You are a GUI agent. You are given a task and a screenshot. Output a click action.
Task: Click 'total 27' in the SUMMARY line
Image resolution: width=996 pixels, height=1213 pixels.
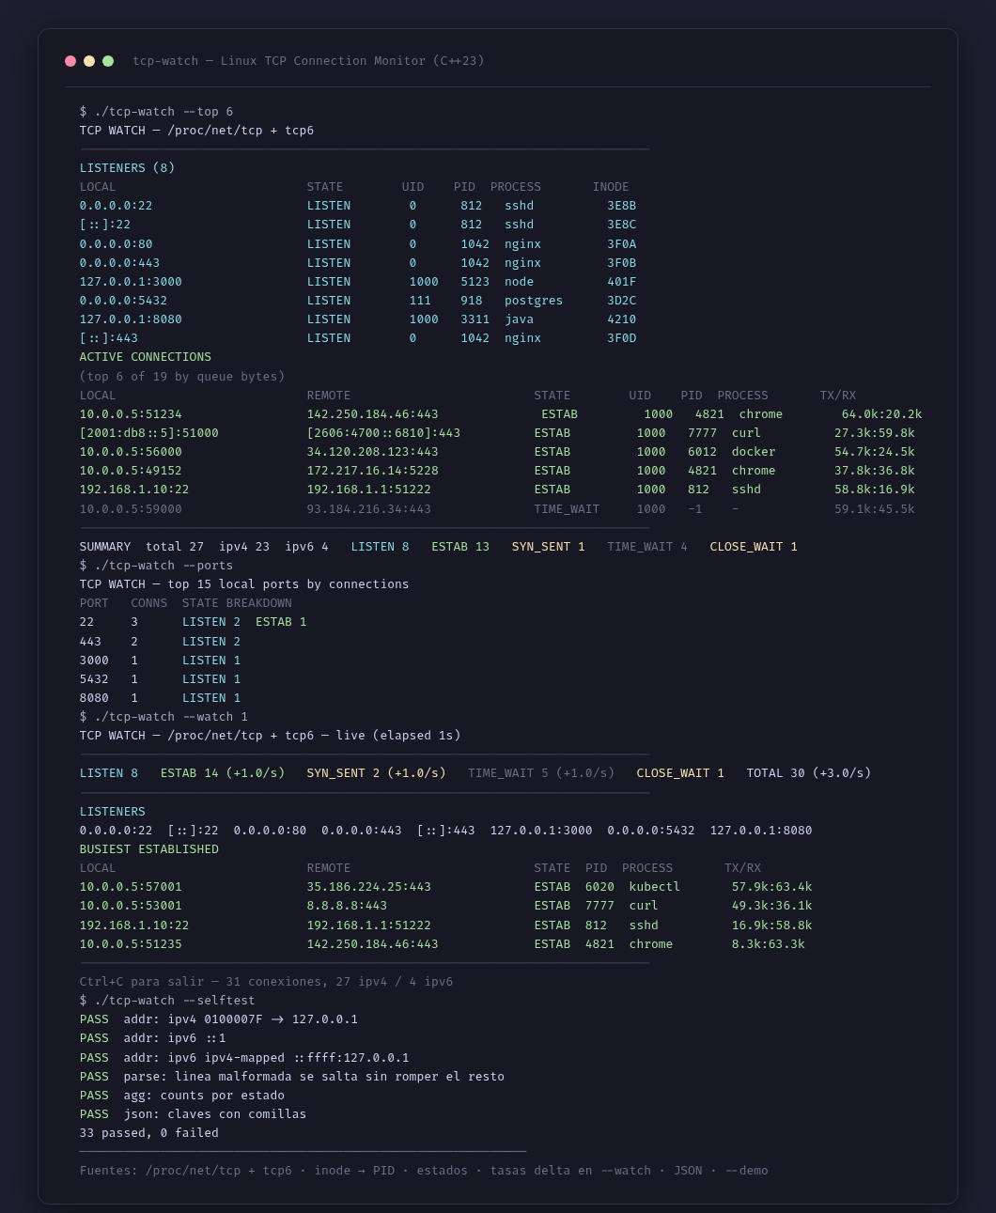pyautogui.click(x=175, y=547)
